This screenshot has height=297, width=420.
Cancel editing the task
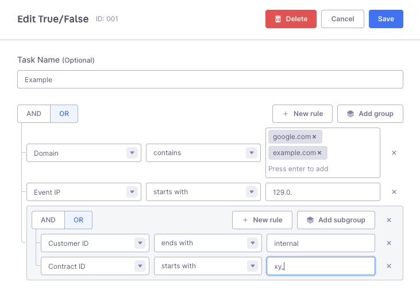(x=342, y=19)
